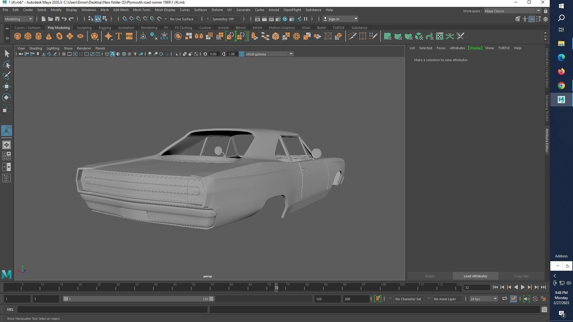Image resolution: width=573 pixels, height=322 pixels.
Task: Open the 24 fps frame rate dropdown
Action: [483, 299]
